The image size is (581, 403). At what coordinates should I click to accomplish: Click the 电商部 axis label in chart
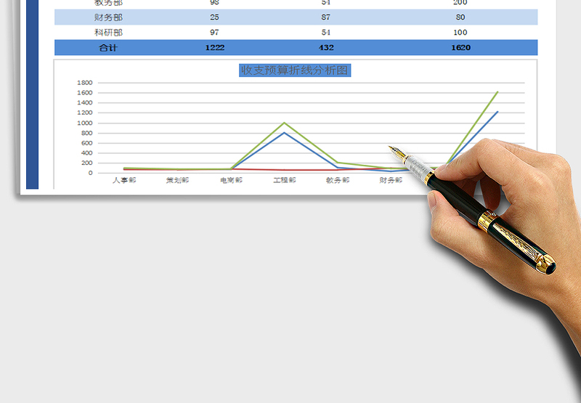point(231,180)
